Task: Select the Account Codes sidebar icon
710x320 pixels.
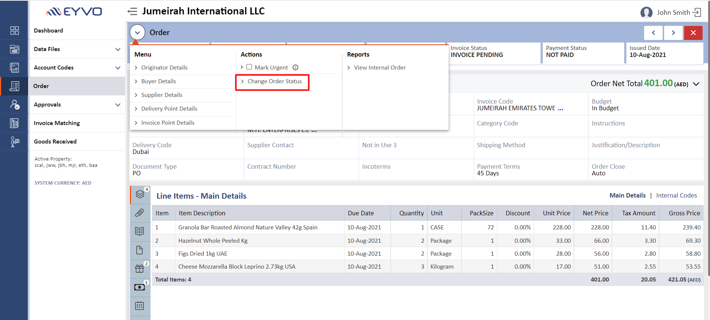Action: click(x=14, y=67)
